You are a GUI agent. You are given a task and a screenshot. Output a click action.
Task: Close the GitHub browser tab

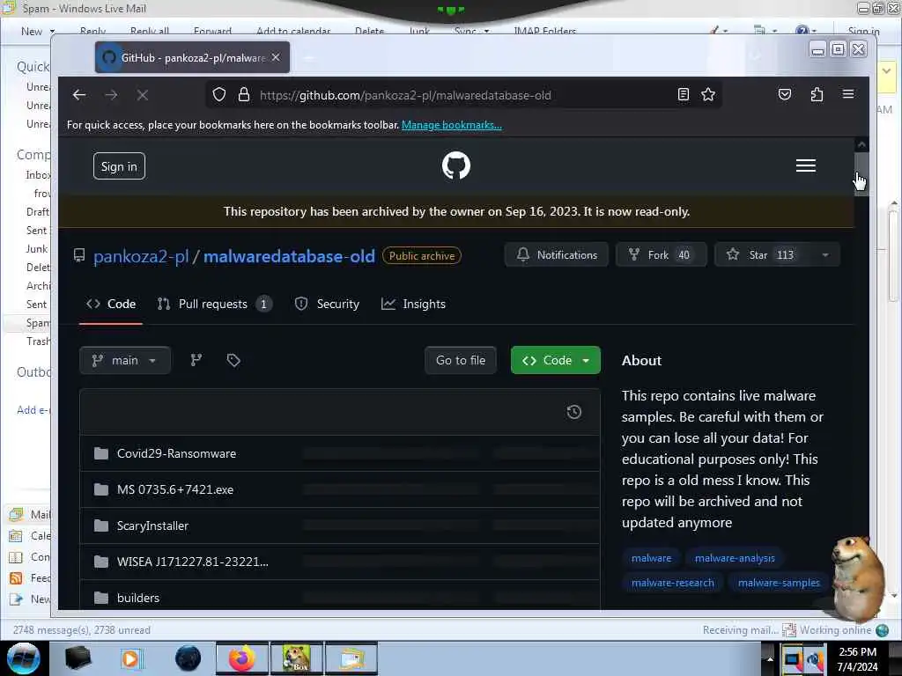[276, 57]
